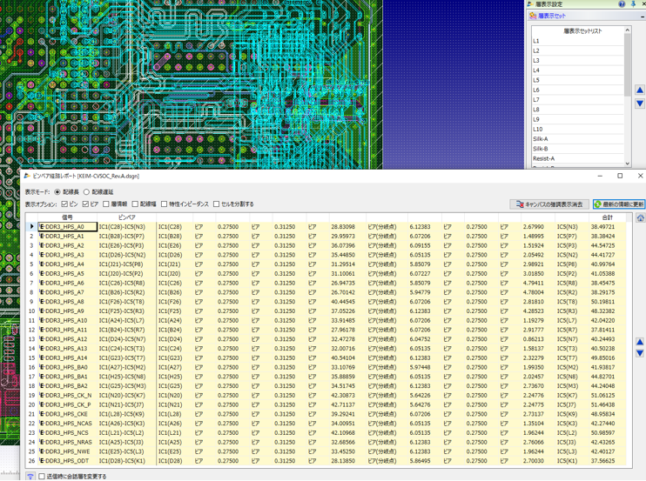Uncheck the ピン display option
Viewport: 646px width, 481px height.
click(64, 204)
